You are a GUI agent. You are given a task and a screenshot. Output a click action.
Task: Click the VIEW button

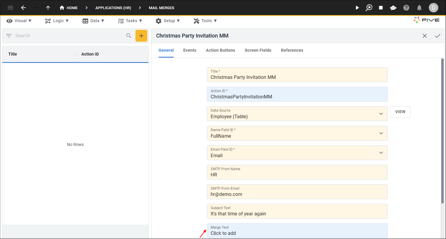[x=400, y=112]
